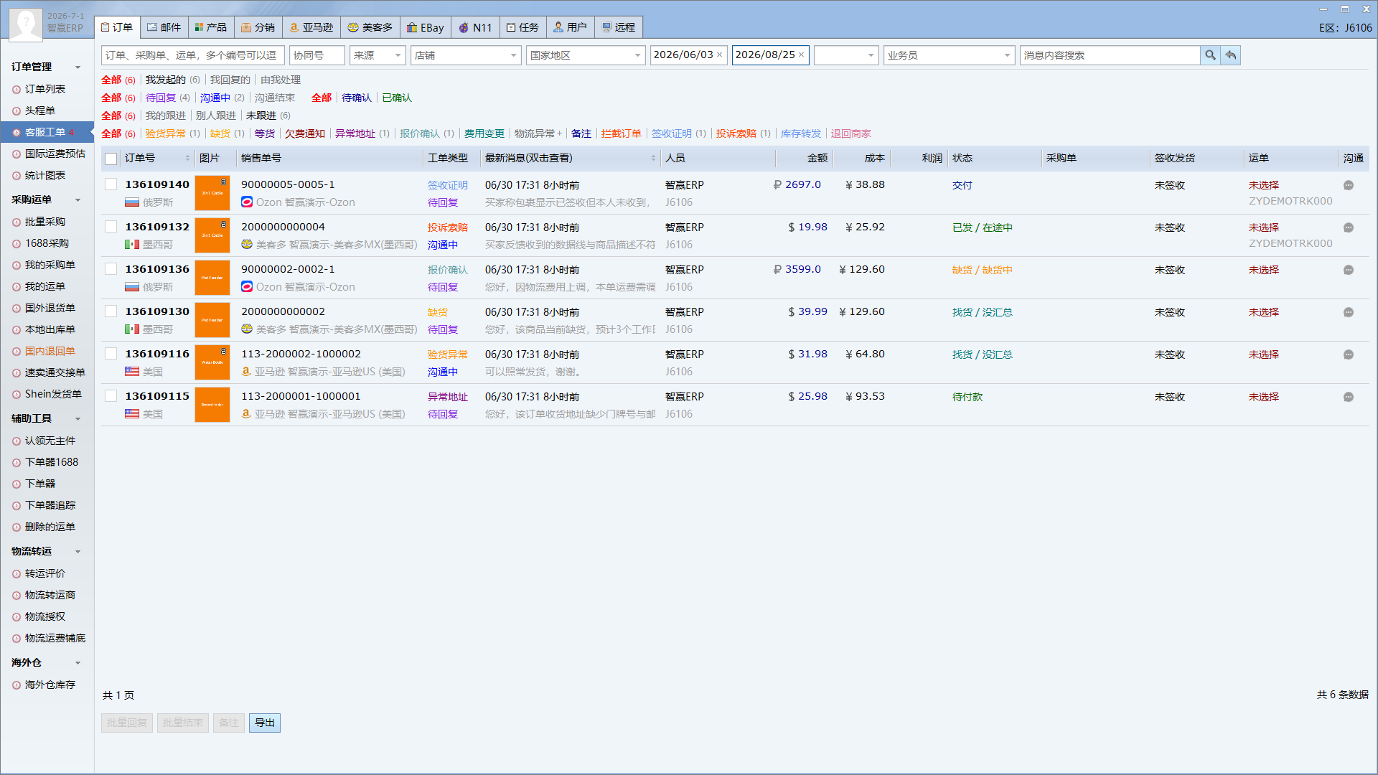Click the 导出 export button
Screen dimensions: 1378x775
265,723
